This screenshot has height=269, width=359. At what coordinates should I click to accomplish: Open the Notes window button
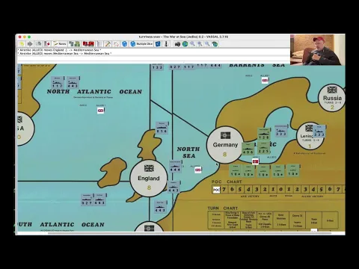tap(60, 44)
